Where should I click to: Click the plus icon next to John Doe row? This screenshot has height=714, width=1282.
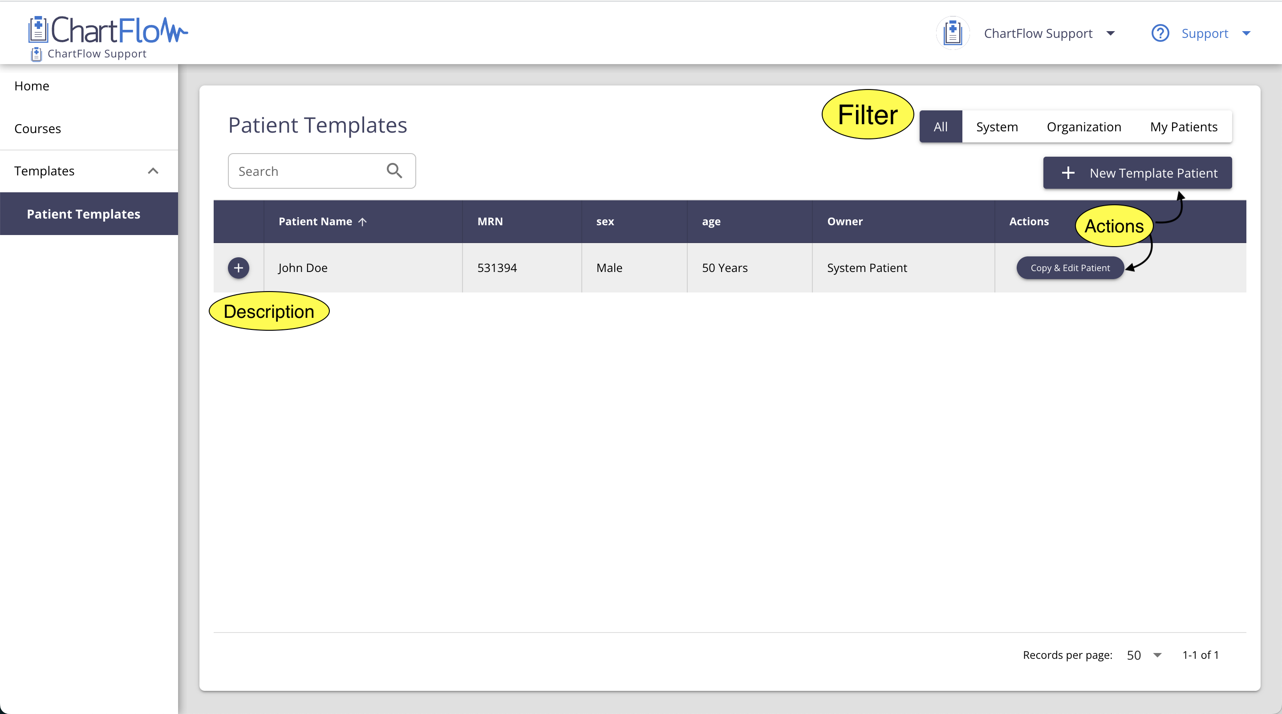tap(239, 268)
